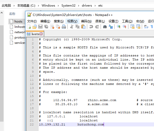The width and height of the screenshot is (154, 131).
Task: Click the Print toolbar icon
Action: pos(64,27)
